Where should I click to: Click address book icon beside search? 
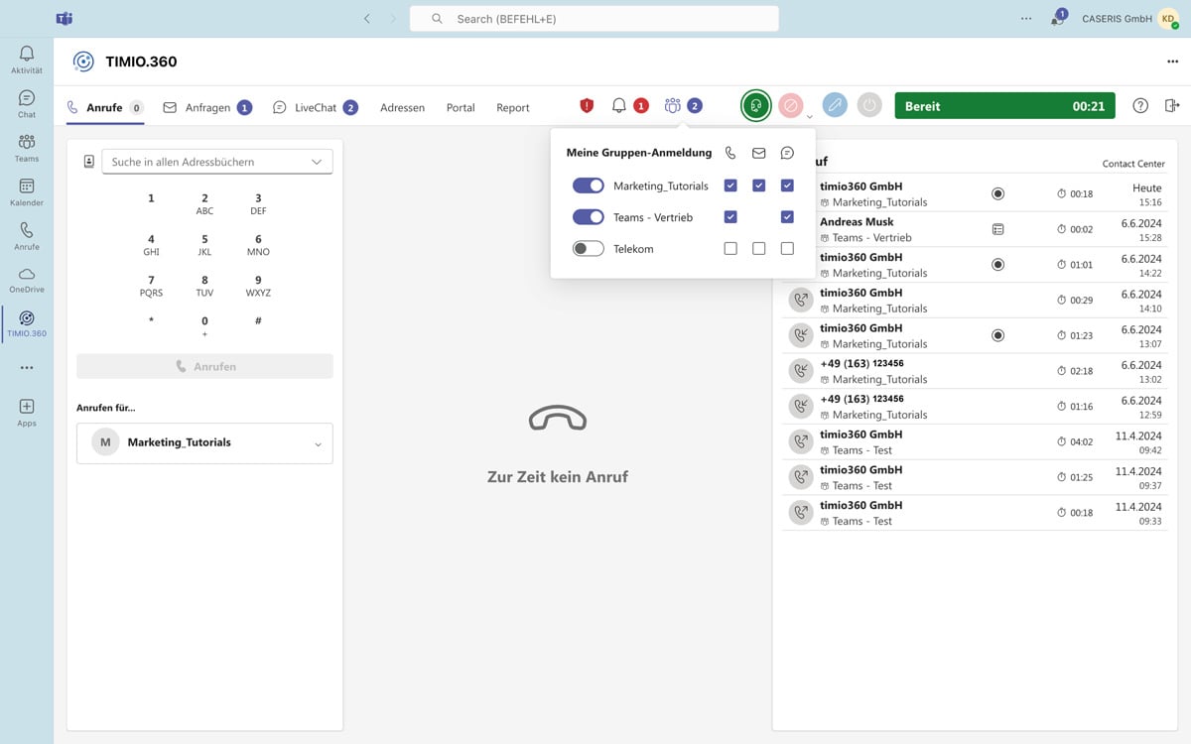pos(88,162)
